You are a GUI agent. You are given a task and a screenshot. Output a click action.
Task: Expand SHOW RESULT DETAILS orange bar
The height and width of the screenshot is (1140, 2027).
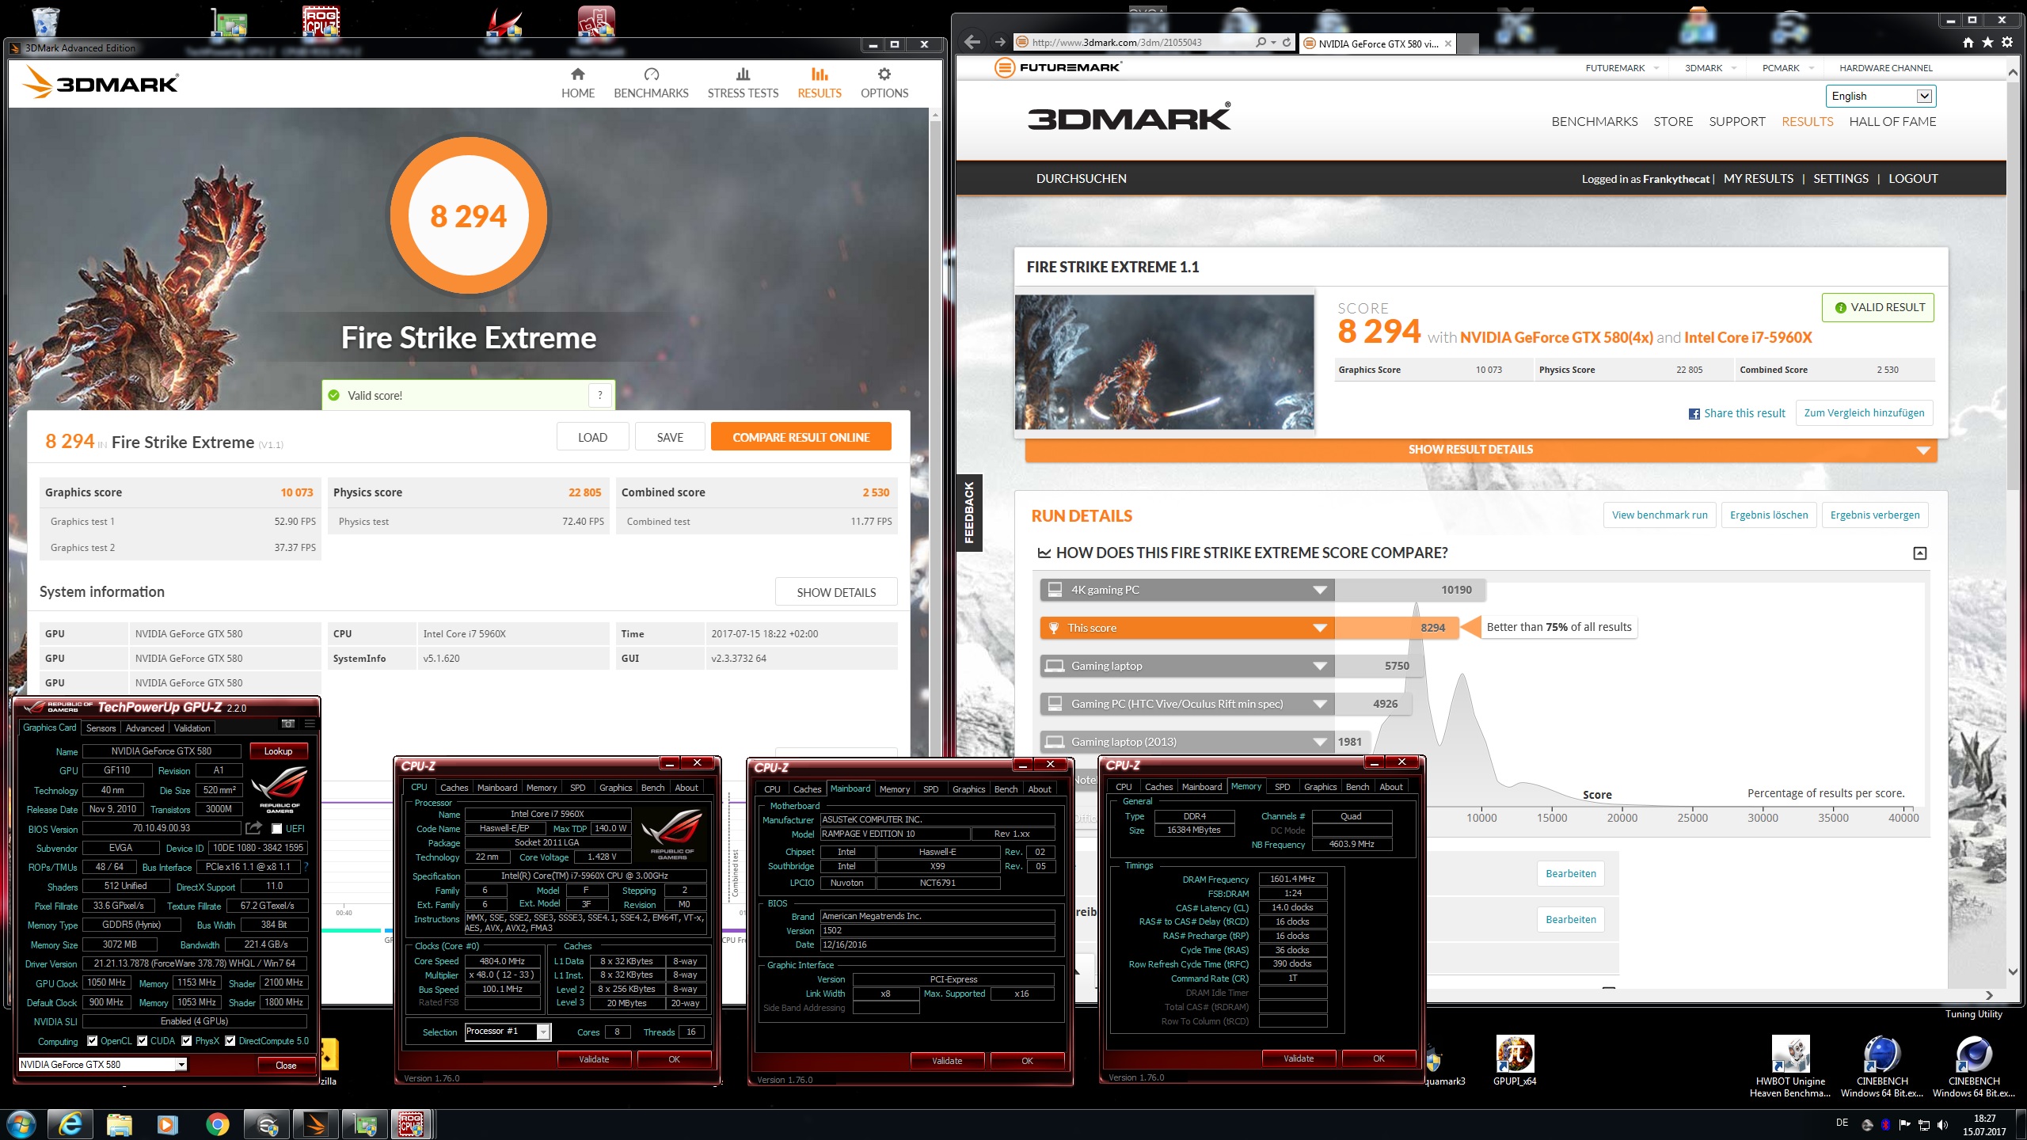[x=1480, y=450]
